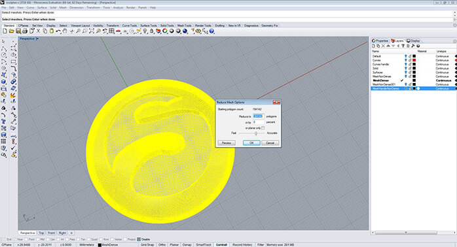Image resolution: width=457 pixels, height=247 pixels.
Task: Click the Fast–Accurate slider handle
Action: [256, 133]
